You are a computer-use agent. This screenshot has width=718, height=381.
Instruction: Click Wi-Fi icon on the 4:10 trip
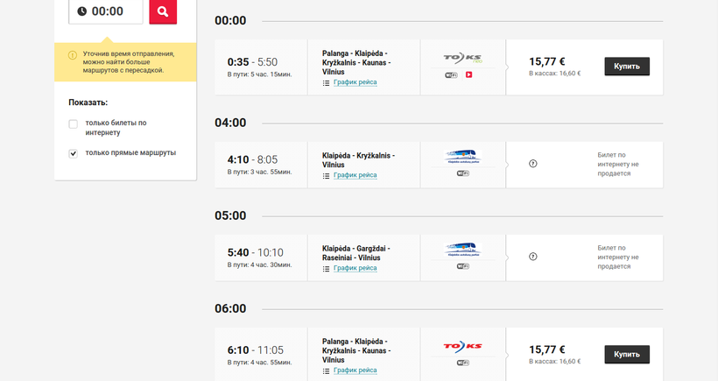[x=463, y=173]
